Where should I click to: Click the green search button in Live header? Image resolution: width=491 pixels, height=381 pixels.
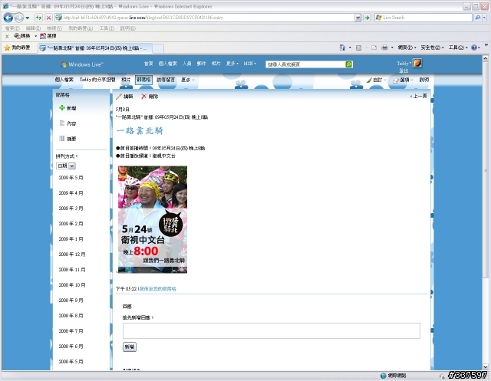349,64
